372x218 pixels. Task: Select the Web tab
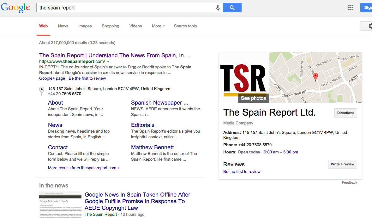click(x=43, y=26)
